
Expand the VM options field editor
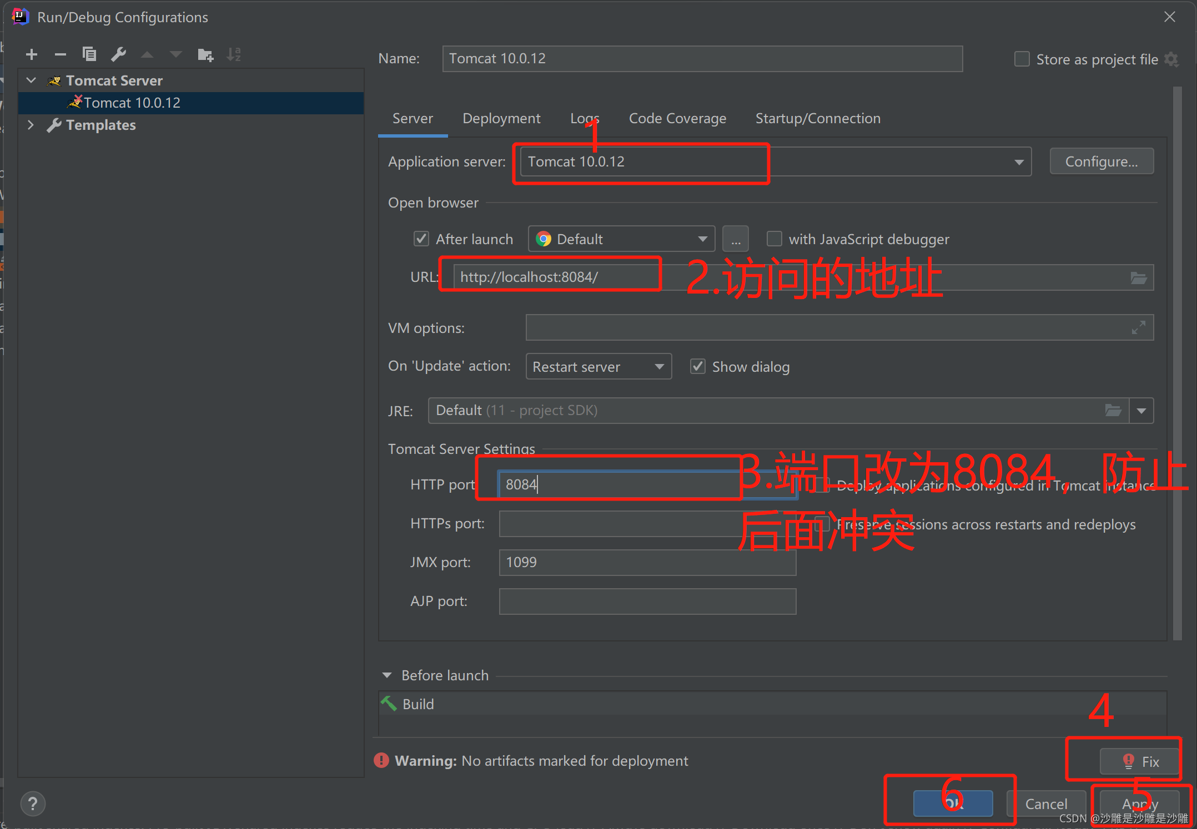point(1138,328)
